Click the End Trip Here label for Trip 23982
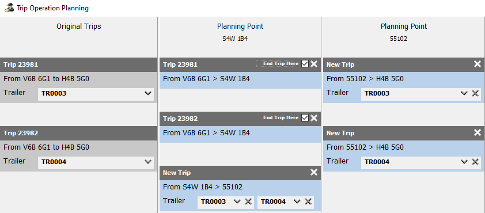The width and height of the screenshot is (485, 213). (281, 117)
